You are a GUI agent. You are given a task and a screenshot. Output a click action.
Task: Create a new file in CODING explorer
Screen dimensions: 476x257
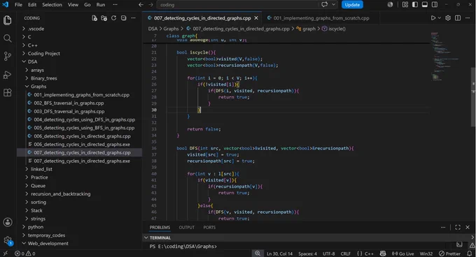[x=94, y=18]
